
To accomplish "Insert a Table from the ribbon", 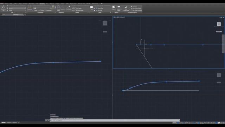I will click(x=91, y=8).
